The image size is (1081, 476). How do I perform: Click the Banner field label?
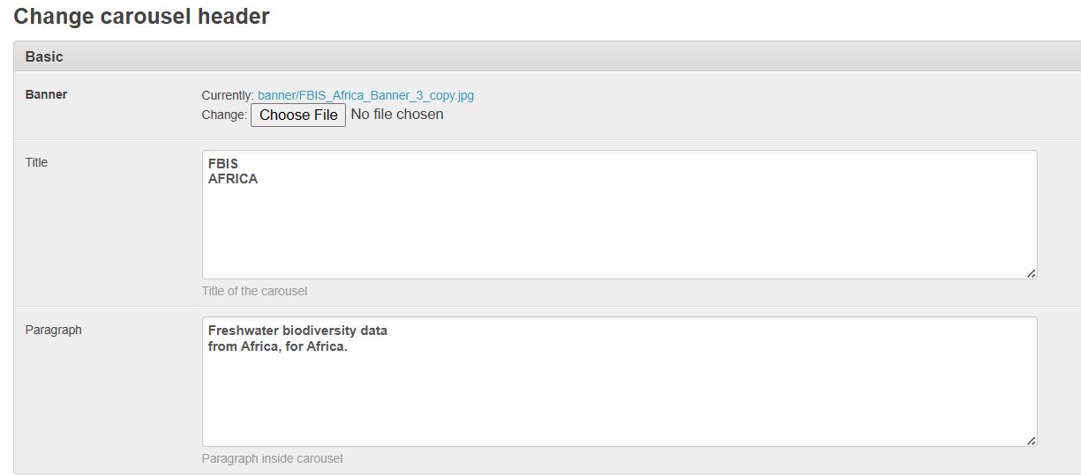pos(46,94)
